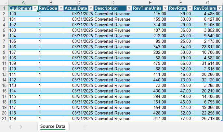223x132 pixels.
Task: Select RevRate cell 79.00
Action: pos(180,58)
